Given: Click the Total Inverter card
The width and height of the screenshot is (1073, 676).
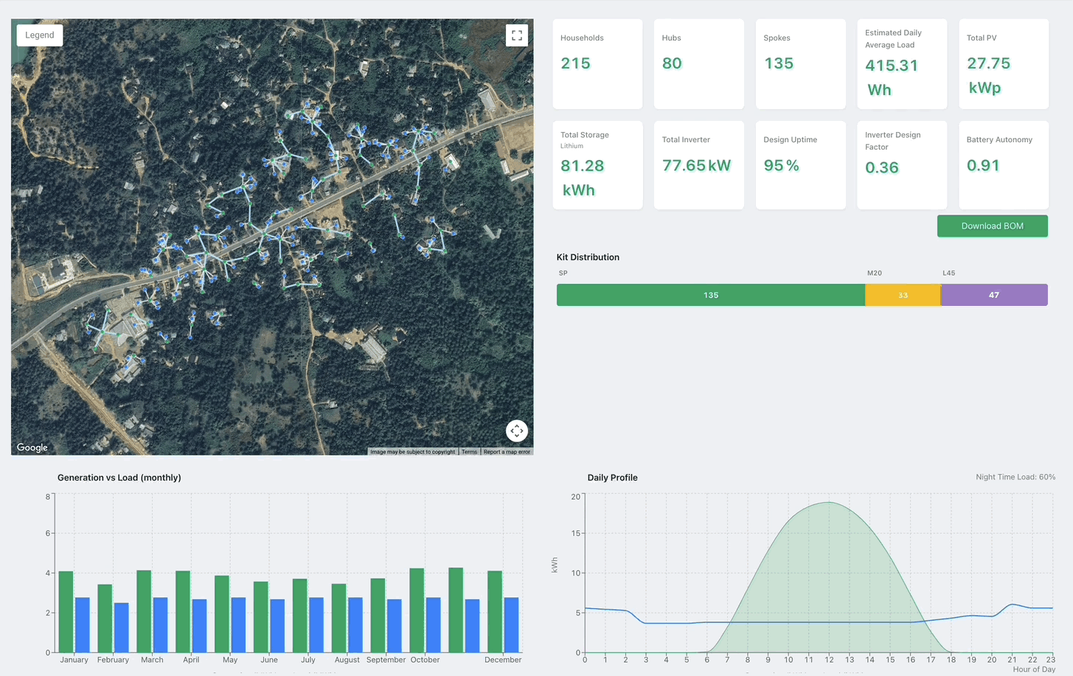Looking at the screenshot, I should click(x=698, y=165).
